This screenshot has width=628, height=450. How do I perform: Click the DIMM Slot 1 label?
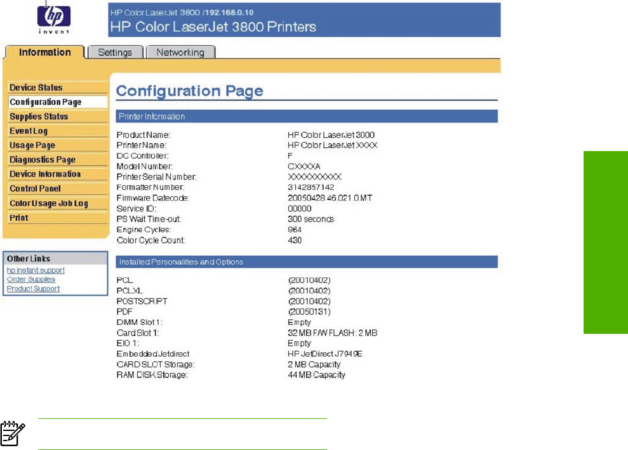pos(139,322)
